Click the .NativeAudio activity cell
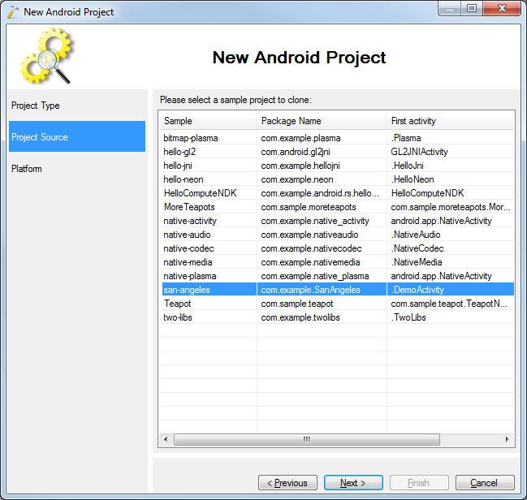527x500 pixels. tap(416, 235)
